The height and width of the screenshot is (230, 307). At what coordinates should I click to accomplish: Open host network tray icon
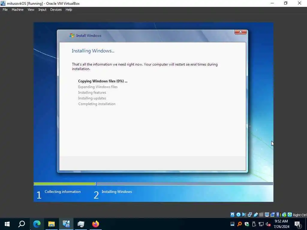[x=261, y=224]
